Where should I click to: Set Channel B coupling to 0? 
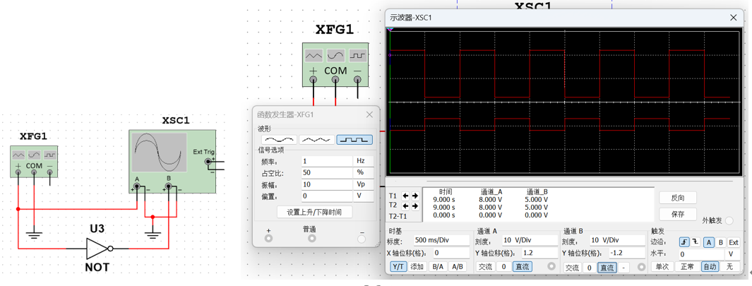tap(590, 267)
